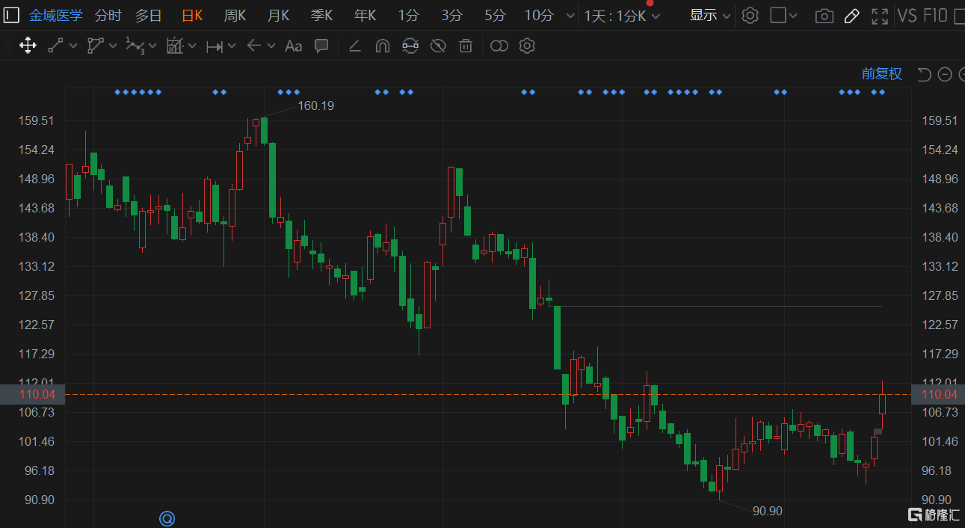Click the lock drawings icon

pos(410,46)
